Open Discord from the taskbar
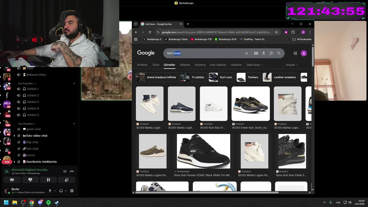 point(40,202)
